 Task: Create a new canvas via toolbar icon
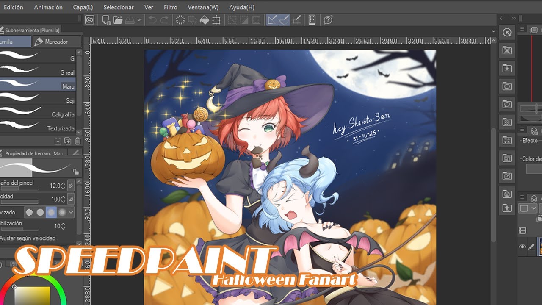click(106, 20)
